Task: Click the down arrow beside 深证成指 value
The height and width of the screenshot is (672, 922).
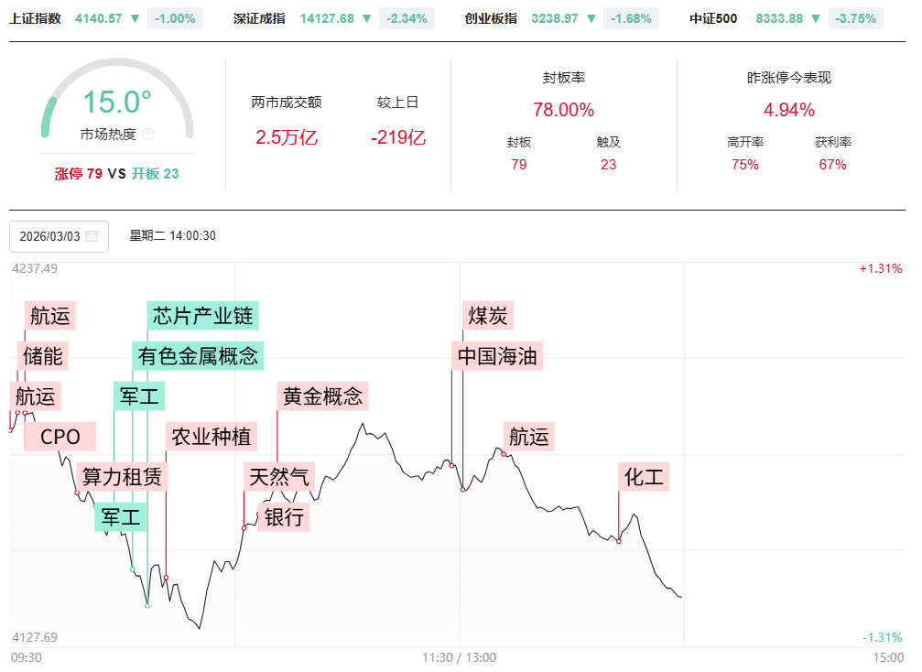Action: point(366,18)
